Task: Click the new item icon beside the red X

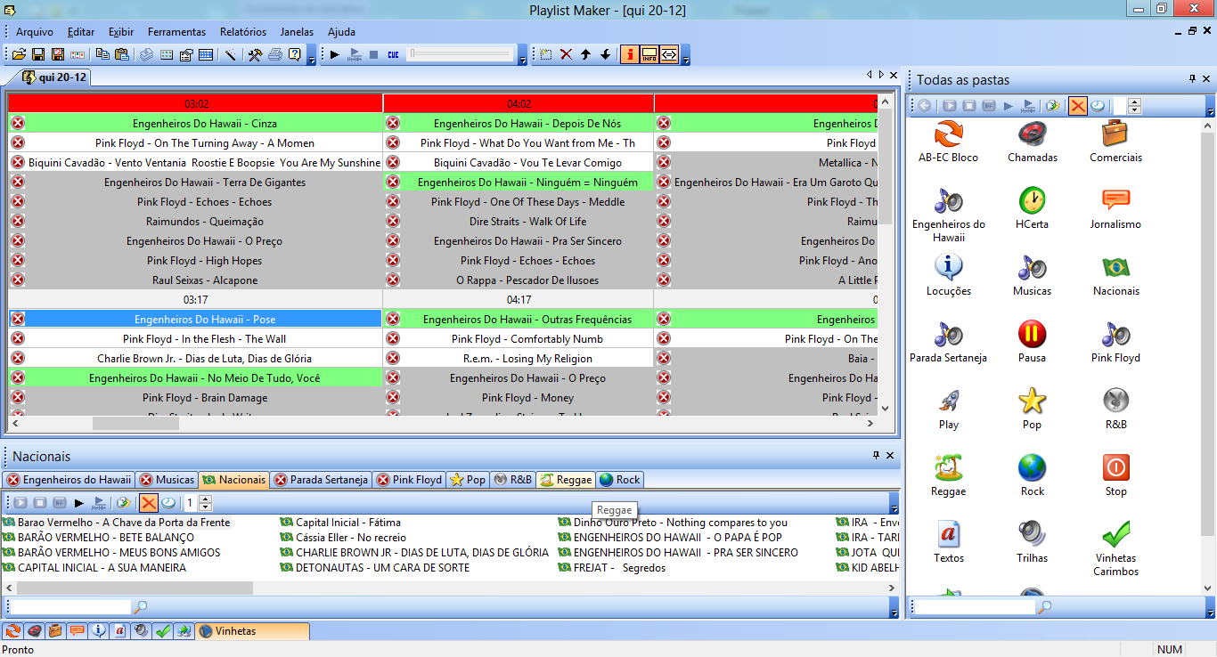Action: click(x=546, y=54)
